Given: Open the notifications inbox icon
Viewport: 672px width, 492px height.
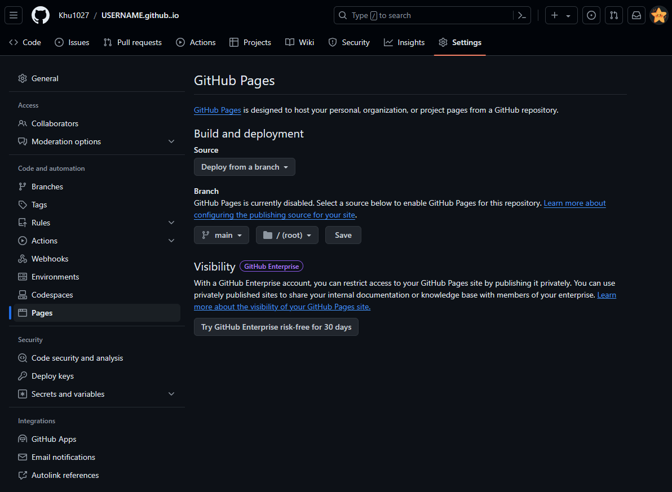Looking at the screenshot, I should (636, 15).
